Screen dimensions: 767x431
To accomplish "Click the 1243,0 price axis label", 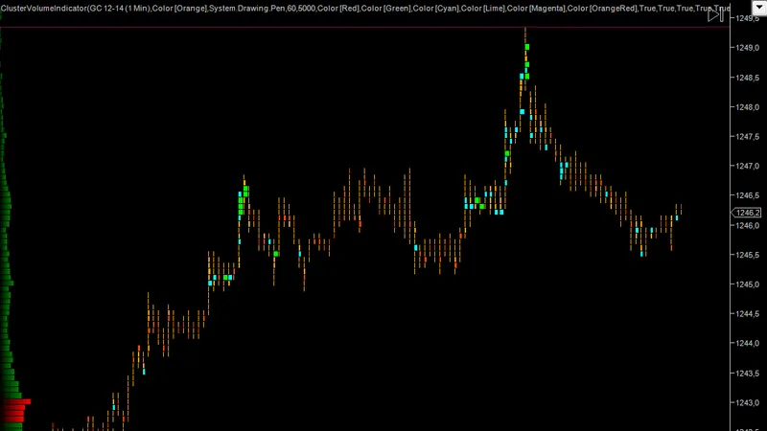I will pyautogui.click(x=748, y=402).
